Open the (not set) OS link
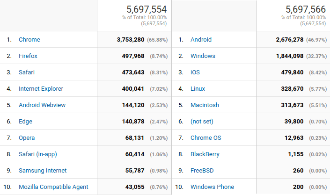The width and height of the screenshot is (330, 195). [x=202, y=122]
